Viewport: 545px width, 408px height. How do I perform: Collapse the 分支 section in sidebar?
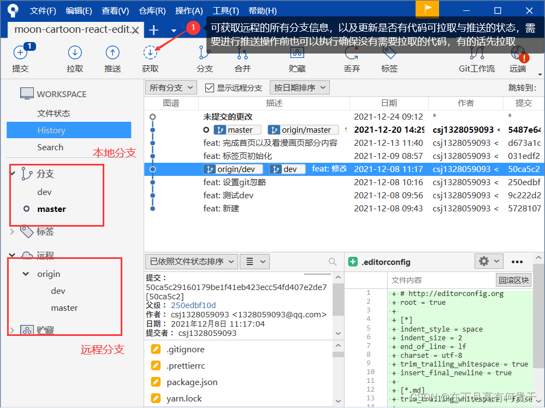point(13,173)
